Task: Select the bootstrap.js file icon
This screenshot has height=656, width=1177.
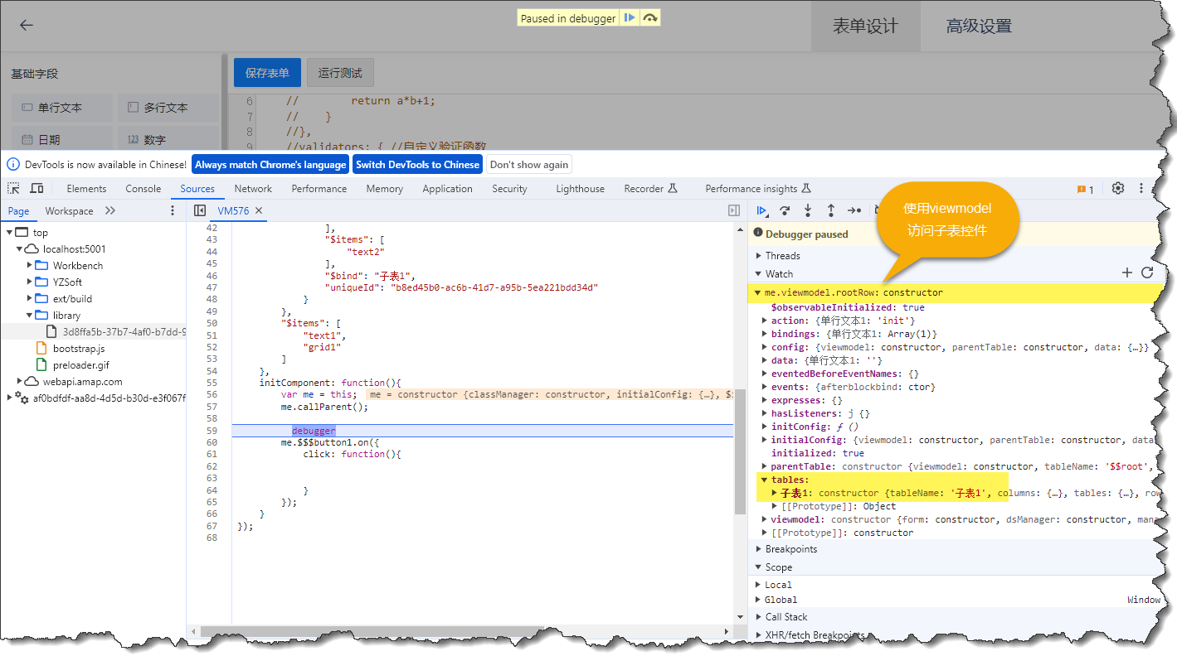Action: pyautogui.click(x=41, y=349)
